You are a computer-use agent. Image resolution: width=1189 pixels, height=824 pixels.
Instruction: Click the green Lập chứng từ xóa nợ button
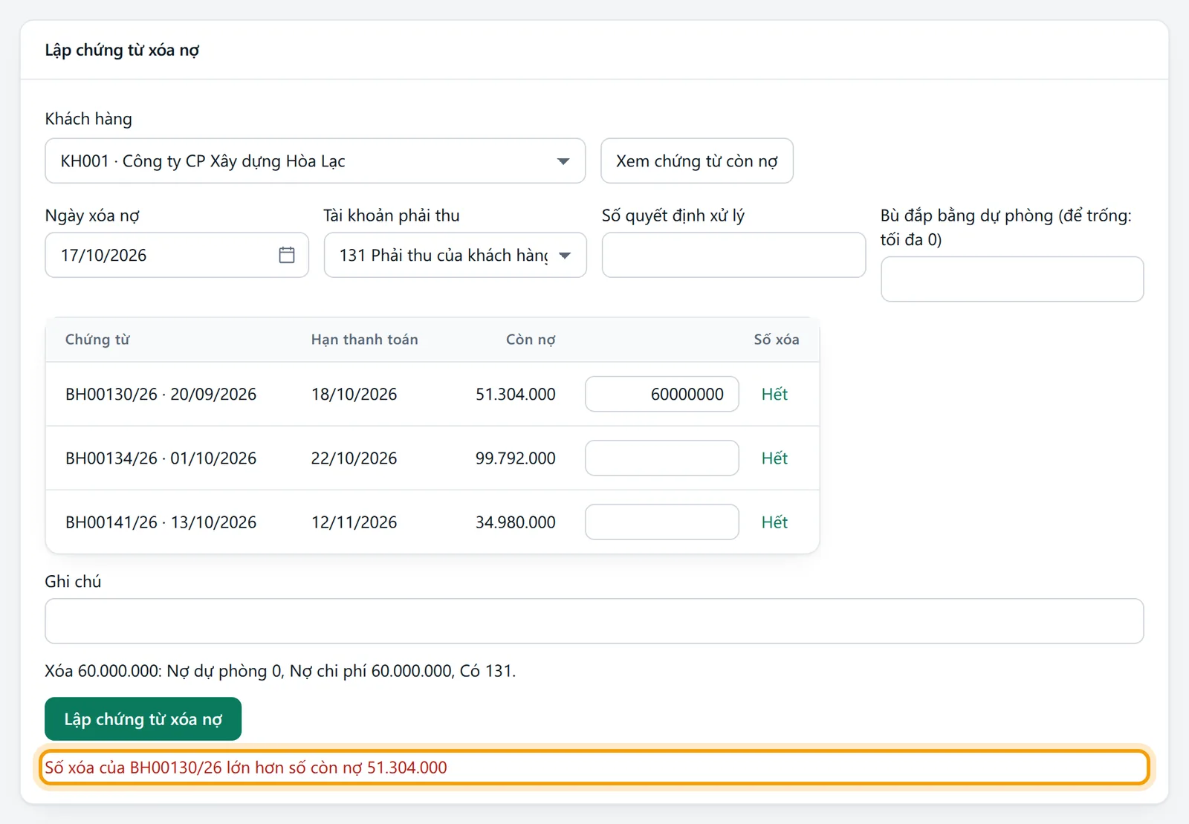(x=143, y=718)
